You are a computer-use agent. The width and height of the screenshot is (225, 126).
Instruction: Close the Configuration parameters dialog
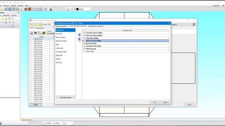[169, 23]
